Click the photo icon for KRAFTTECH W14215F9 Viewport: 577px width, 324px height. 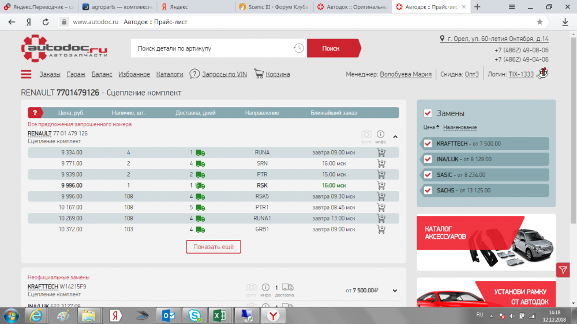click(252, 288)
